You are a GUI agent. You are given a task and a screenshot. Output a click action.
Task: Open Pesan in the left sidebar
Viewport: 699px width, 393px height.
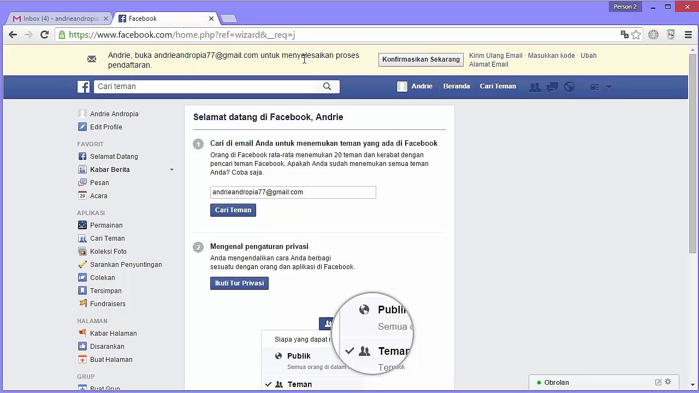99,183
